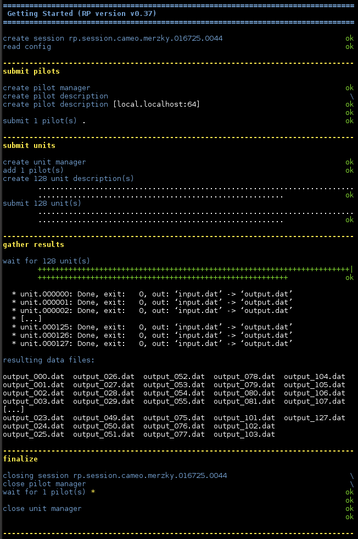The height and width of the screenshot is (539, 358).
Task: Click file name output_104.dat
Action: (315, 376)
